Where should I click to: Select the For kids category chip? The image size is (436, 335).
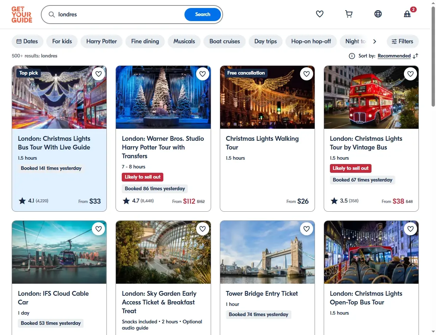click(62, 41)
